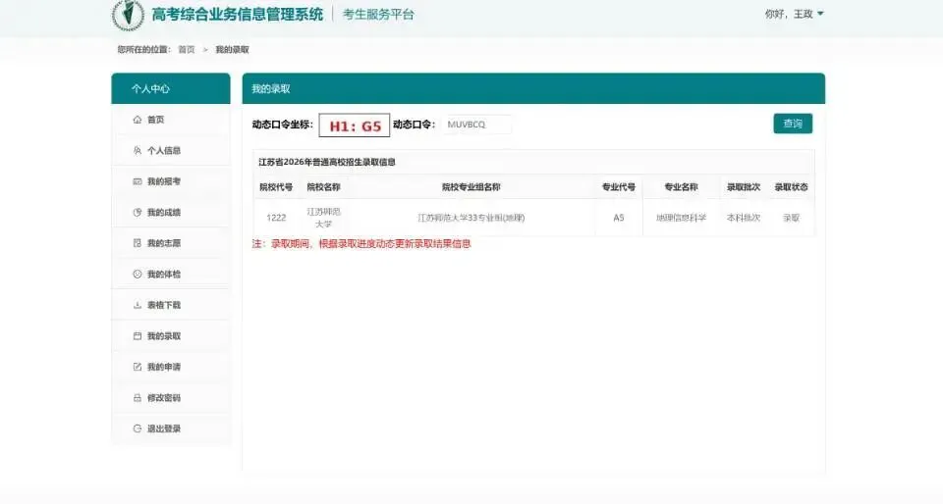Click the 江苏师范大学 school name cell

(323, 218)
